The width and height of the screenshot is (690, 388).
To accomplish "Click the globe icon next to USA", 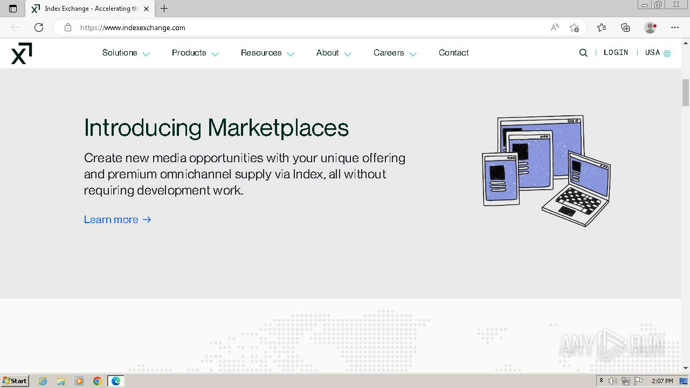I will [x=667, y=53].
